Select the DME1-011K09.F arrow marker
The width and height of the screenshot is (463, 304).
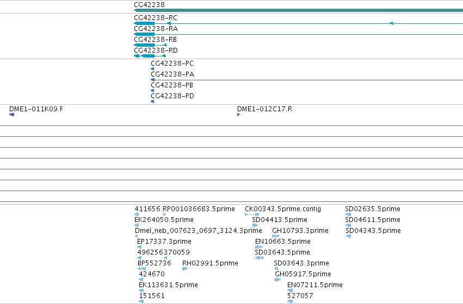tap(12, 115)
